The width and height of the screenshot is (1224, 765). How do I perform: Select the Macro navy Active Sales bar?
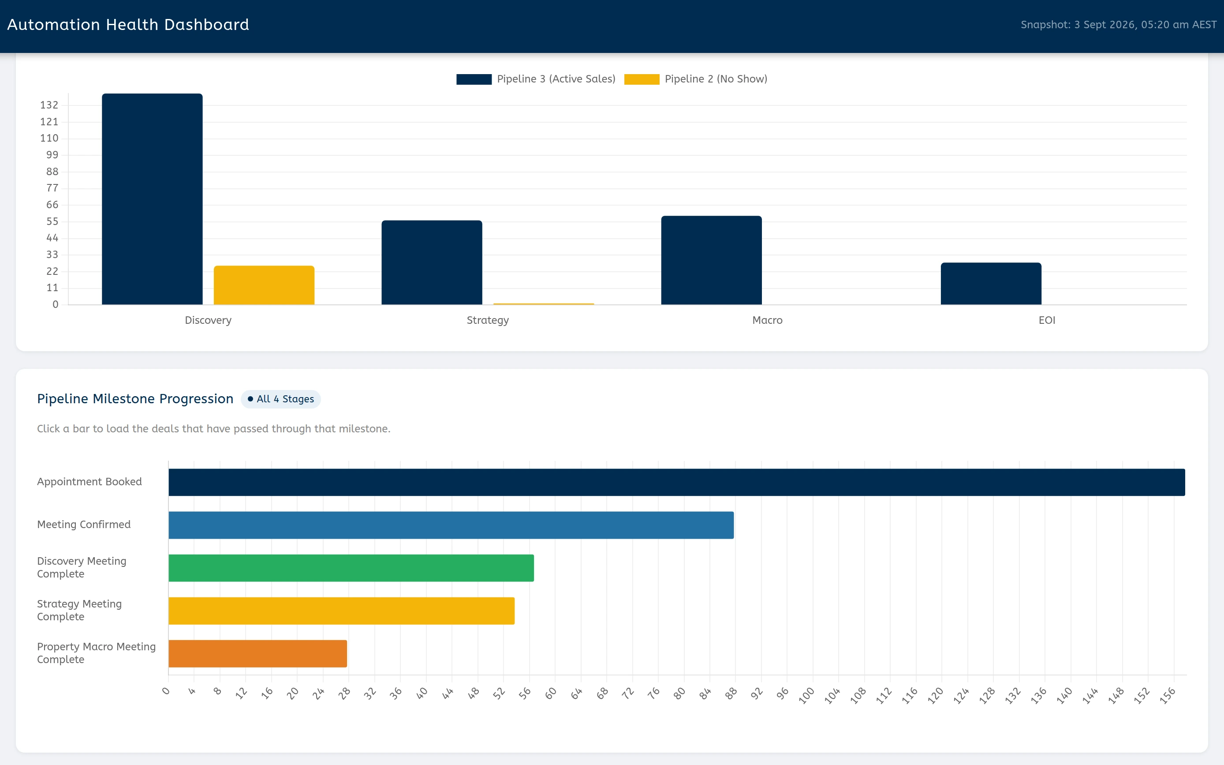pos(711,260)
